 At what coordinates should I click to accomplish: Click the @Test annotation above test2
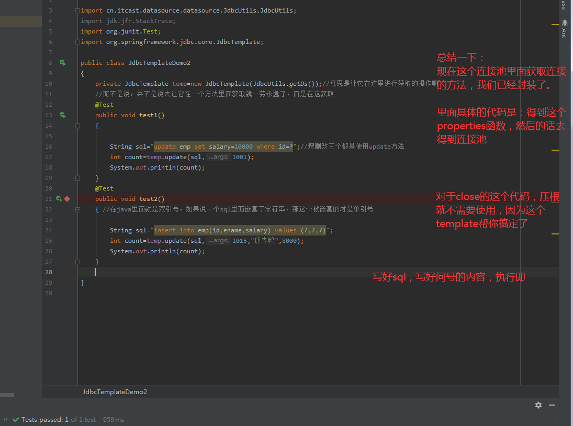coord(104,188)
